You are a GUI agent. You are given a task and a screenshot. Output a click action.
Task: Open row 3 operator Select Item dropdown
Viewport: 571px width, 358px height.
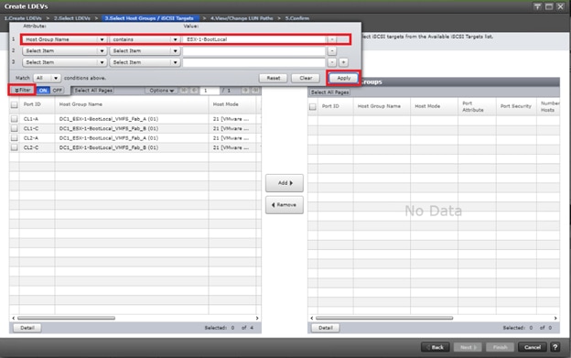coord(145,62)
